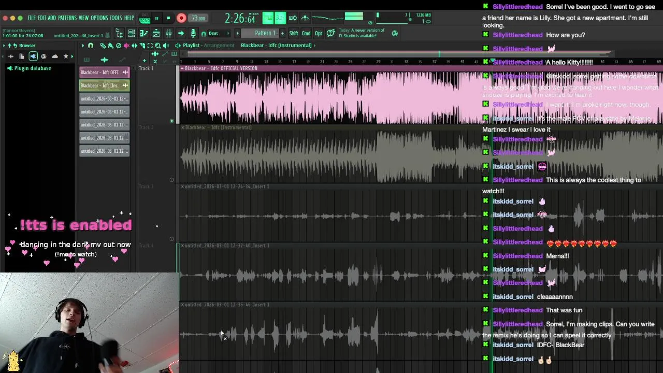Click the arrow button before the Playlist title
The width and height of the screenshot is (663, 373).
coord(177,45)
